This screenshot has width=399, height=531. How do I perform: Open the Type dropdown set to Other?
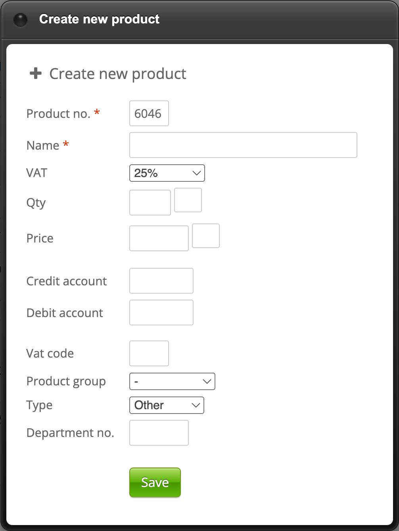tap(167, 405)
